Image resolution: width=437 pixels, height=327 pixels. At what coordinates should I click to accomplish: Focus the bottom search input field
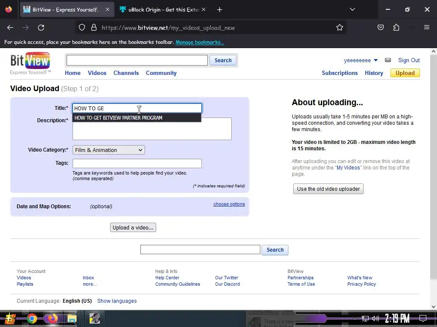coord(200,250)
